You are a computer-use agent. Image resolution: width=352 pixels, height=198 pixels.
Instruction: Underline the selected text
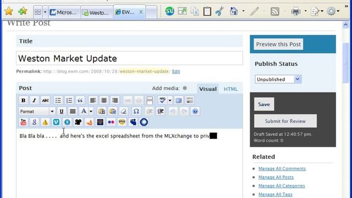(61, 111)
